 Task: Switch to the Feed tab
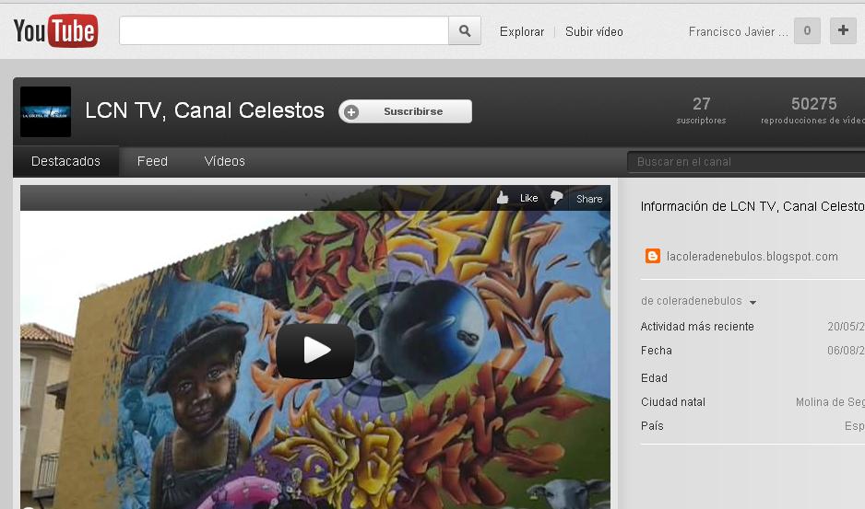(x=152, y=161)
